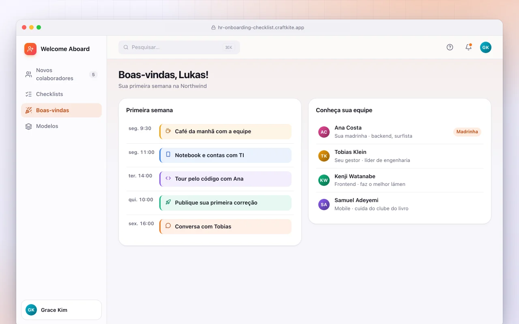The width and height of the screenshot is (519, 324).
Task: Click the Checklists list icon
Action: pos(28,94)
